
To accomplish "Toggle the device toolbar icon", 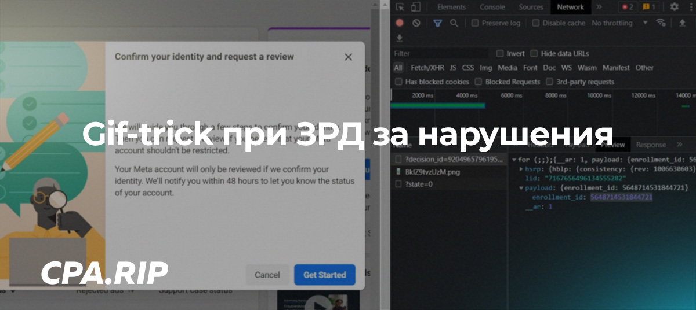I will point(415,7).
